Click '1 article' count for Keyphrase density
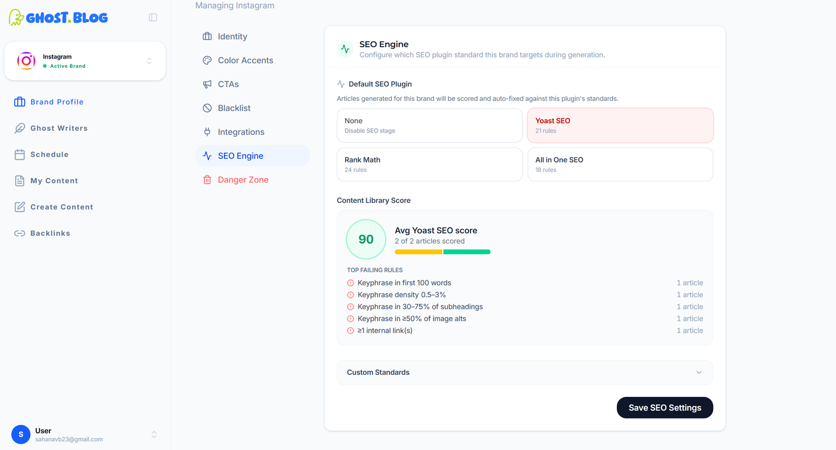 pos(690,295)
